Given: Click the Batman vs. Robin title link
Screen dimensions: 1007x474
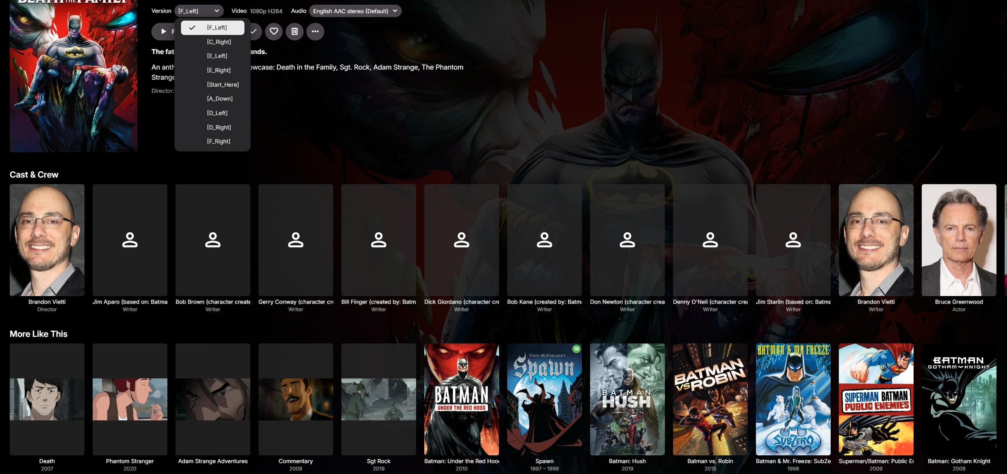Looking at the screenshot, I should click(x=710, y=461).
